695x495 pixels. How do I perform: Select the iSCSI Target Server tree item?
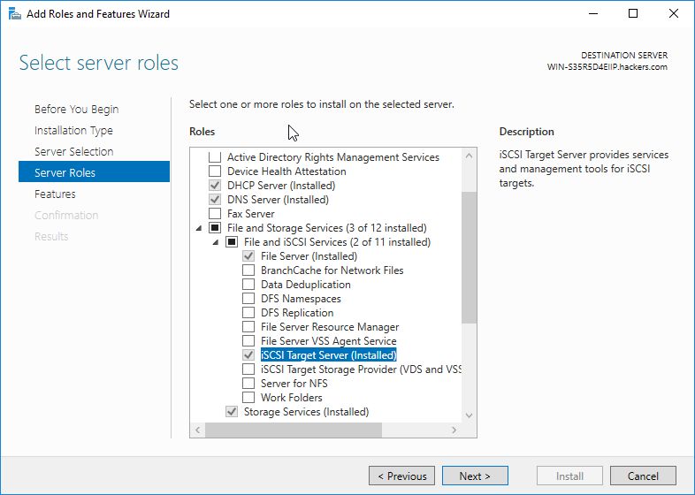(x=328, y=355)
